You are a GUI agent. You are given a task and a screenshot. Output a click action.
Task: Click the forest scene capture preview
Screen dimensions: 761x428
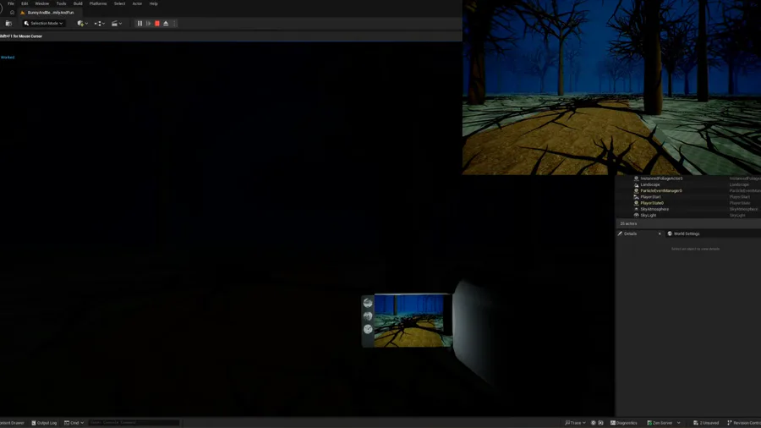[611, 87]
